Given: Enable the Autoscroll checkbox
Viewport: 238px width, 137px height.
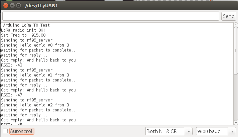Looking at the screenshot, I should point(5,131).
